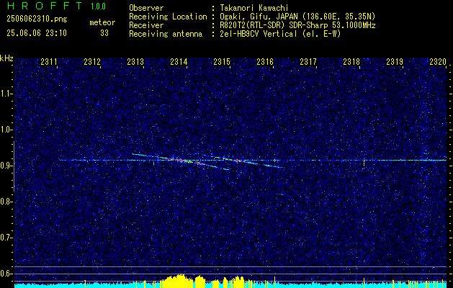Click the Receiving antenna field label
Image resolution: width=453 pixels, height=288 pixels.
[x=166, y=34]
